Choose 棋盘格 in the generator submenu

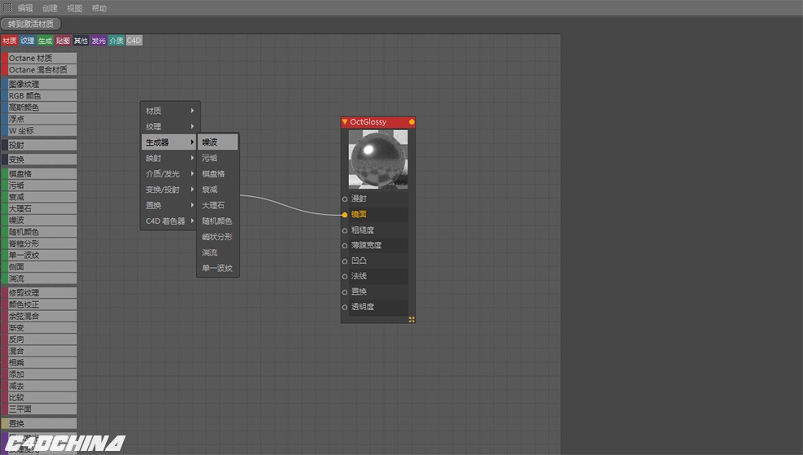click(218, 174)
